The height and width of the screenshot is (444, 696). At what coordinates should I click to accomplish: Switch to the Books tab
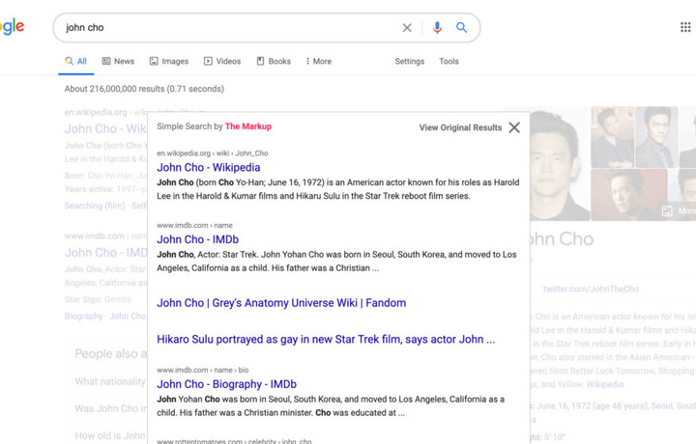[274, 61]
